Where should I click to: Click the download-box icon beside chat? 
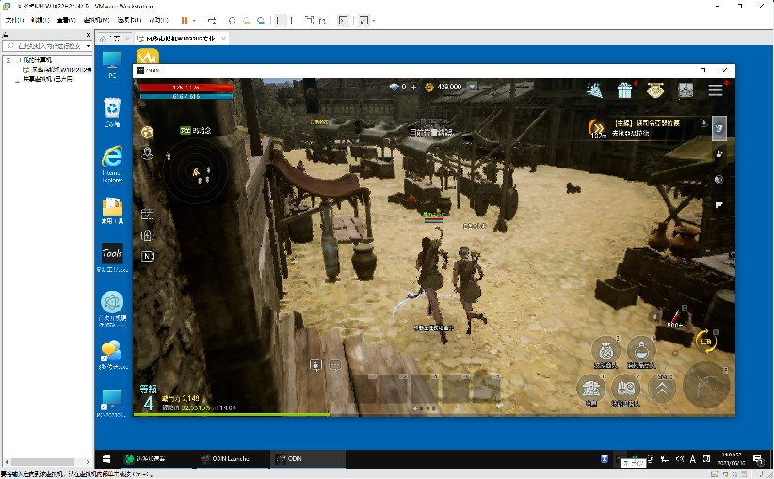pyautogui.click(x=315, y=365)
